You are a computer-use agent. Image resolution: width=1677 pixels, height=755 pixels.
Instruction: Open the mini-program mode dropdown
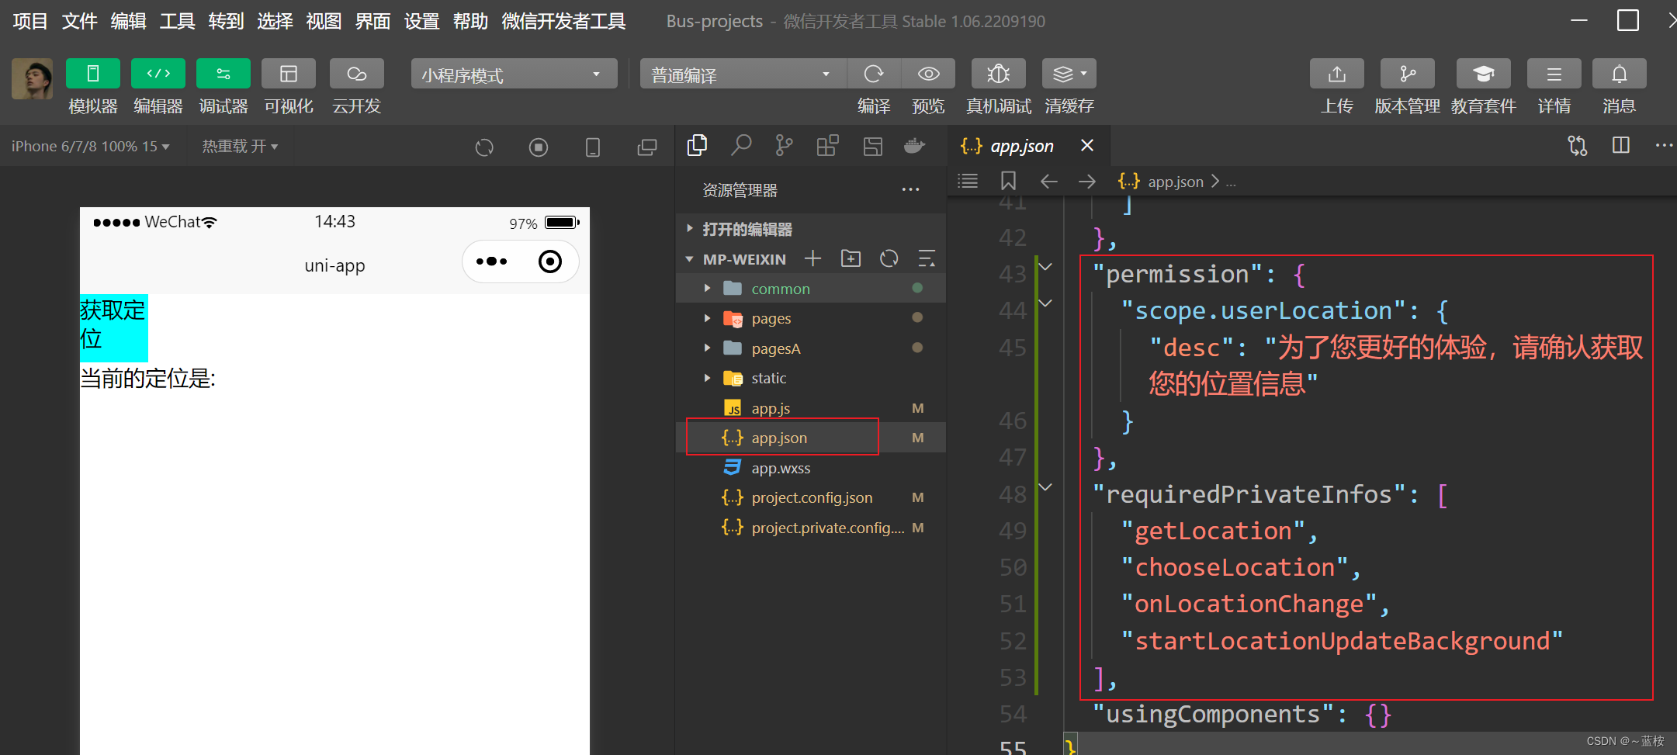point(514,74)
